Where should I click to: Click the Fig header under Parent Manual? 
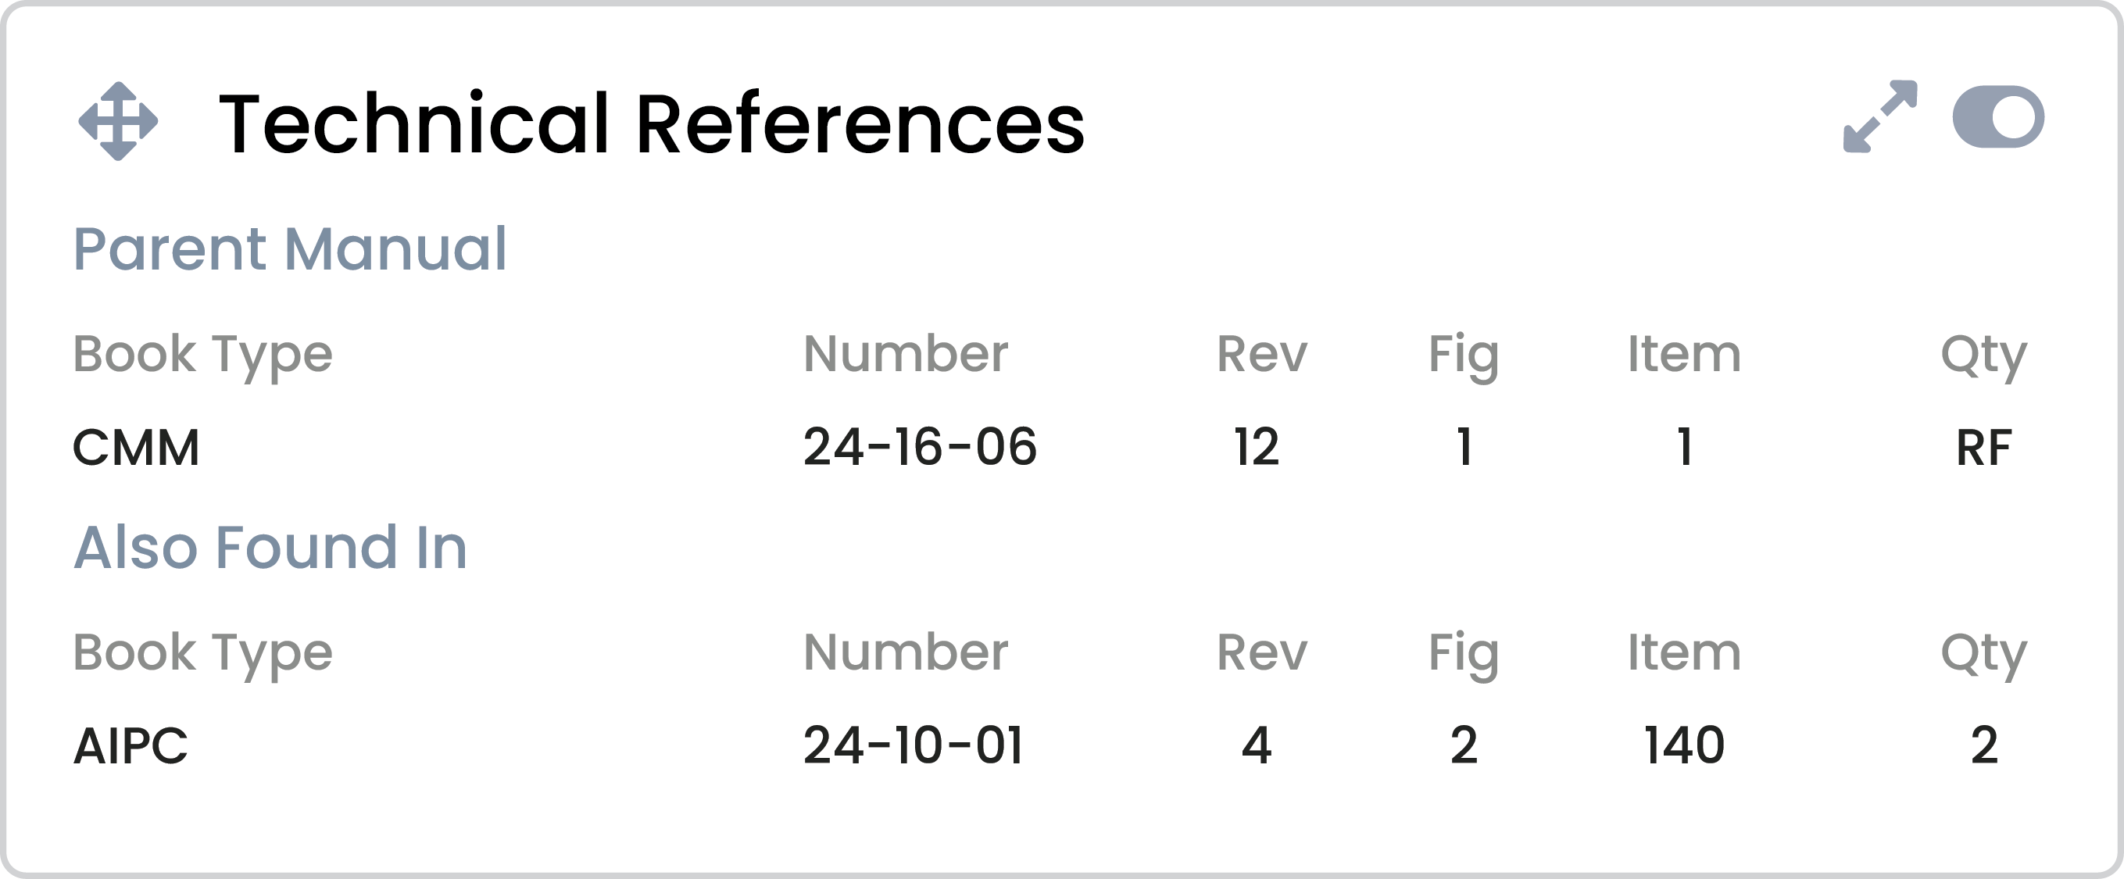1464,356
